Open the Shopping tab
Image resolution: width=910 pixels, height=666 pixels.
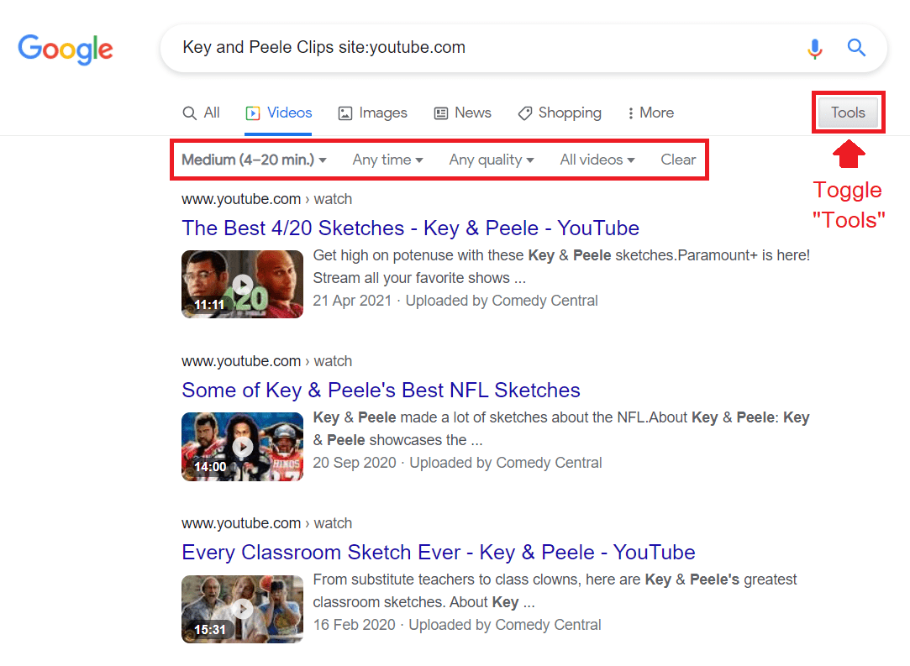pyautogui.click(x=560, y=113)
